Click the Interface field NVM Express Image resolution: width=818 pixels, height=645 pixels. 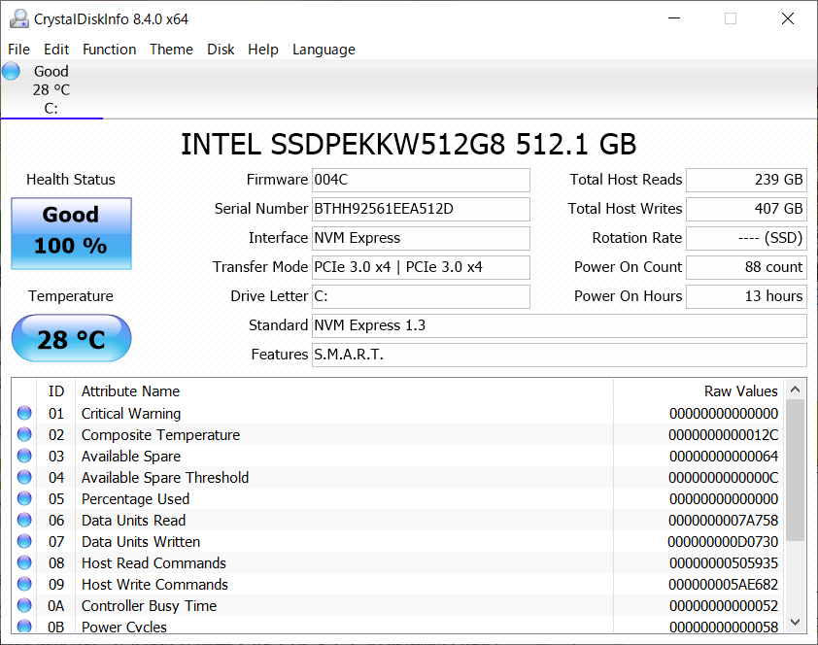coord(421,238)
